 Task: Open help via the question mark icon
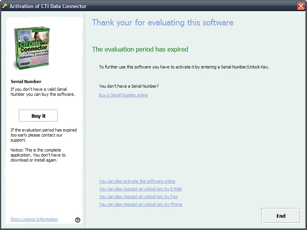click(78, 220)
